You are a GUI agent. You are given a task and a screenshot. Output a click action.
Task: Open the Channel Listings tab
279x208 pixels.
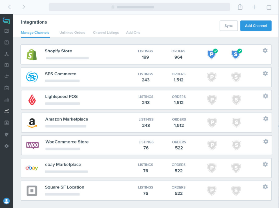106,33
